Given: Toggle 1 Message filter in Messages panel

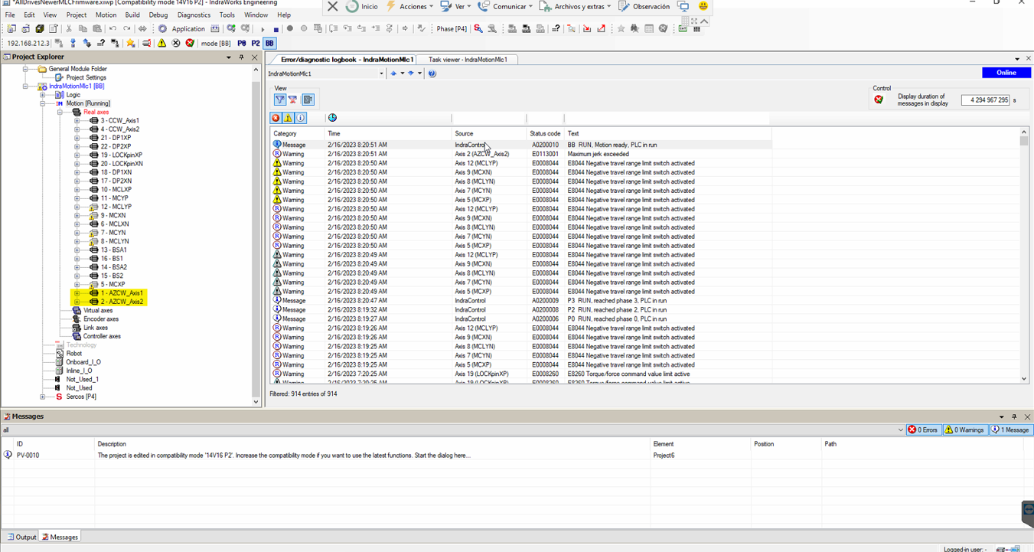Looking at the screenshot, I should pos(1010,430).
